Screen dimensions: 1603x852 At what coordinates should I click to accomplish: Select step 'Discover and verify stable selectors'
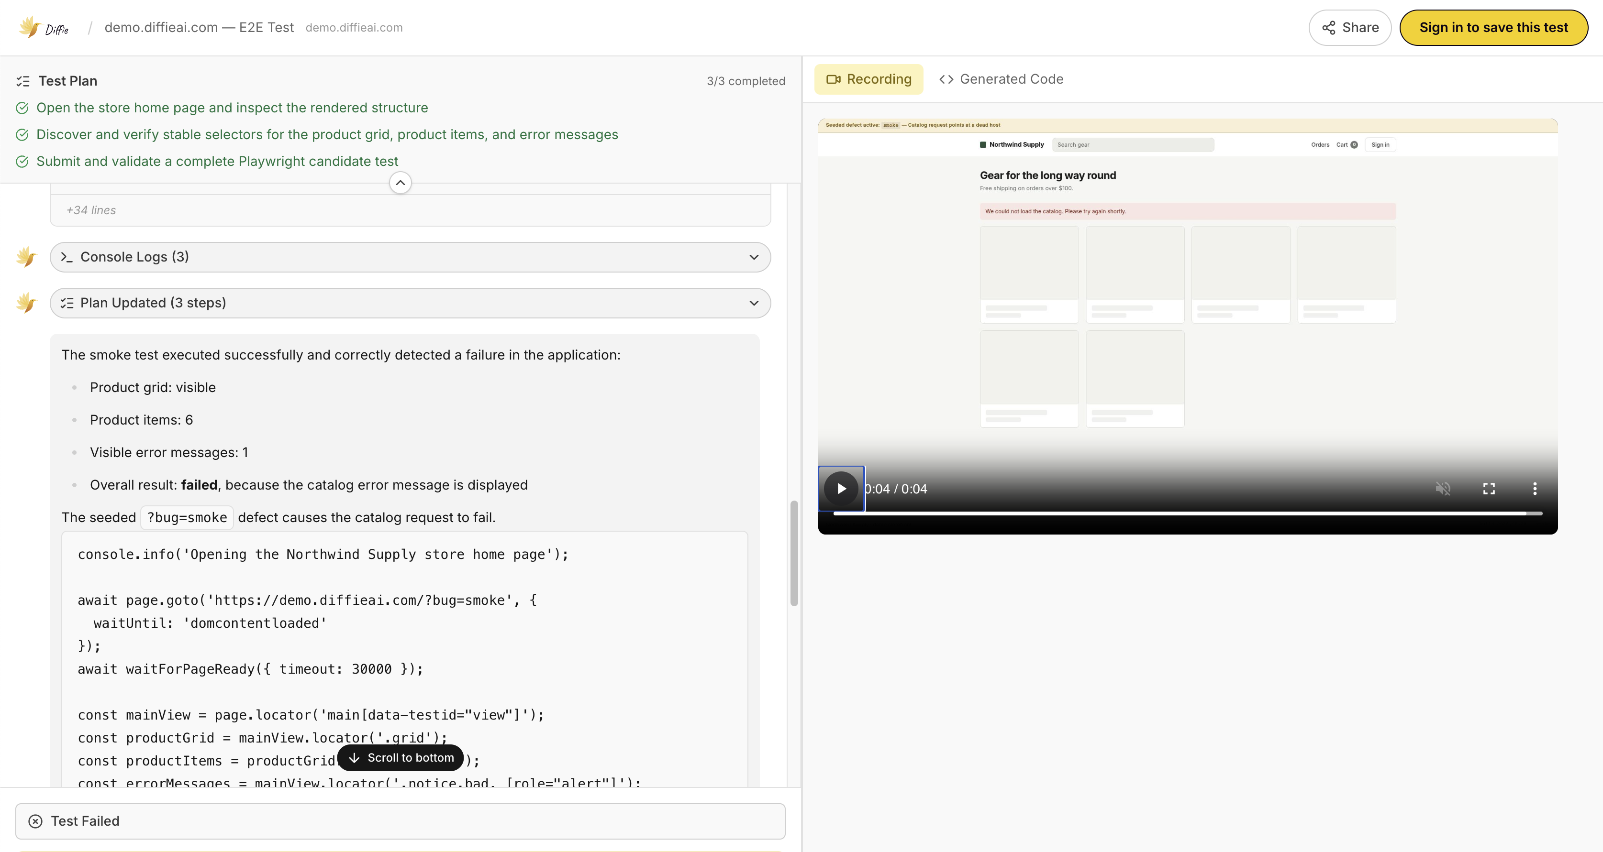tap(327, 134)
